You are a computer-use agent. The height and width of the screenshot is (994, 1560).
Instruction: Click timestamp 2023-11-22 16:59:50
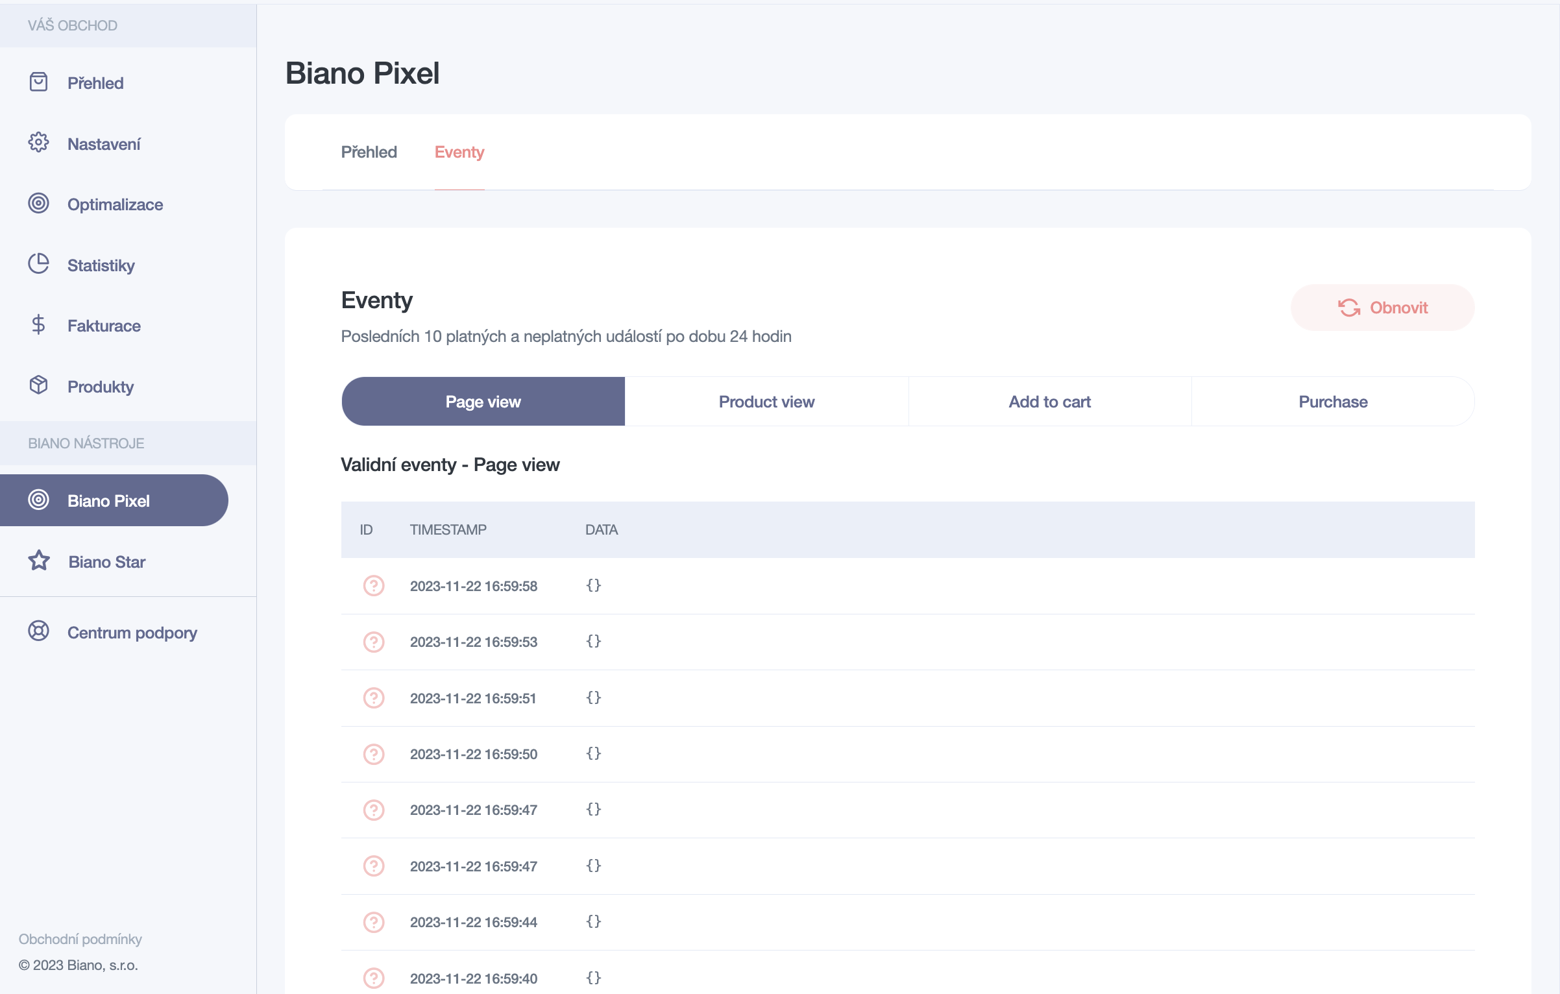point(473,754)
